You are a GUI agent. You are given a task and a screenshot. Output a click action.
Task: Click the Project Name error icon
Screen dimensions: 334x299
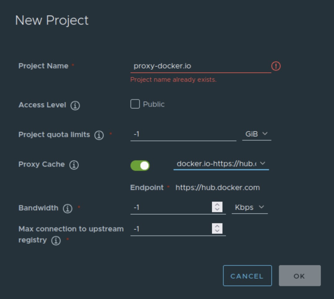pyautogui.click(x=276, y=66)
